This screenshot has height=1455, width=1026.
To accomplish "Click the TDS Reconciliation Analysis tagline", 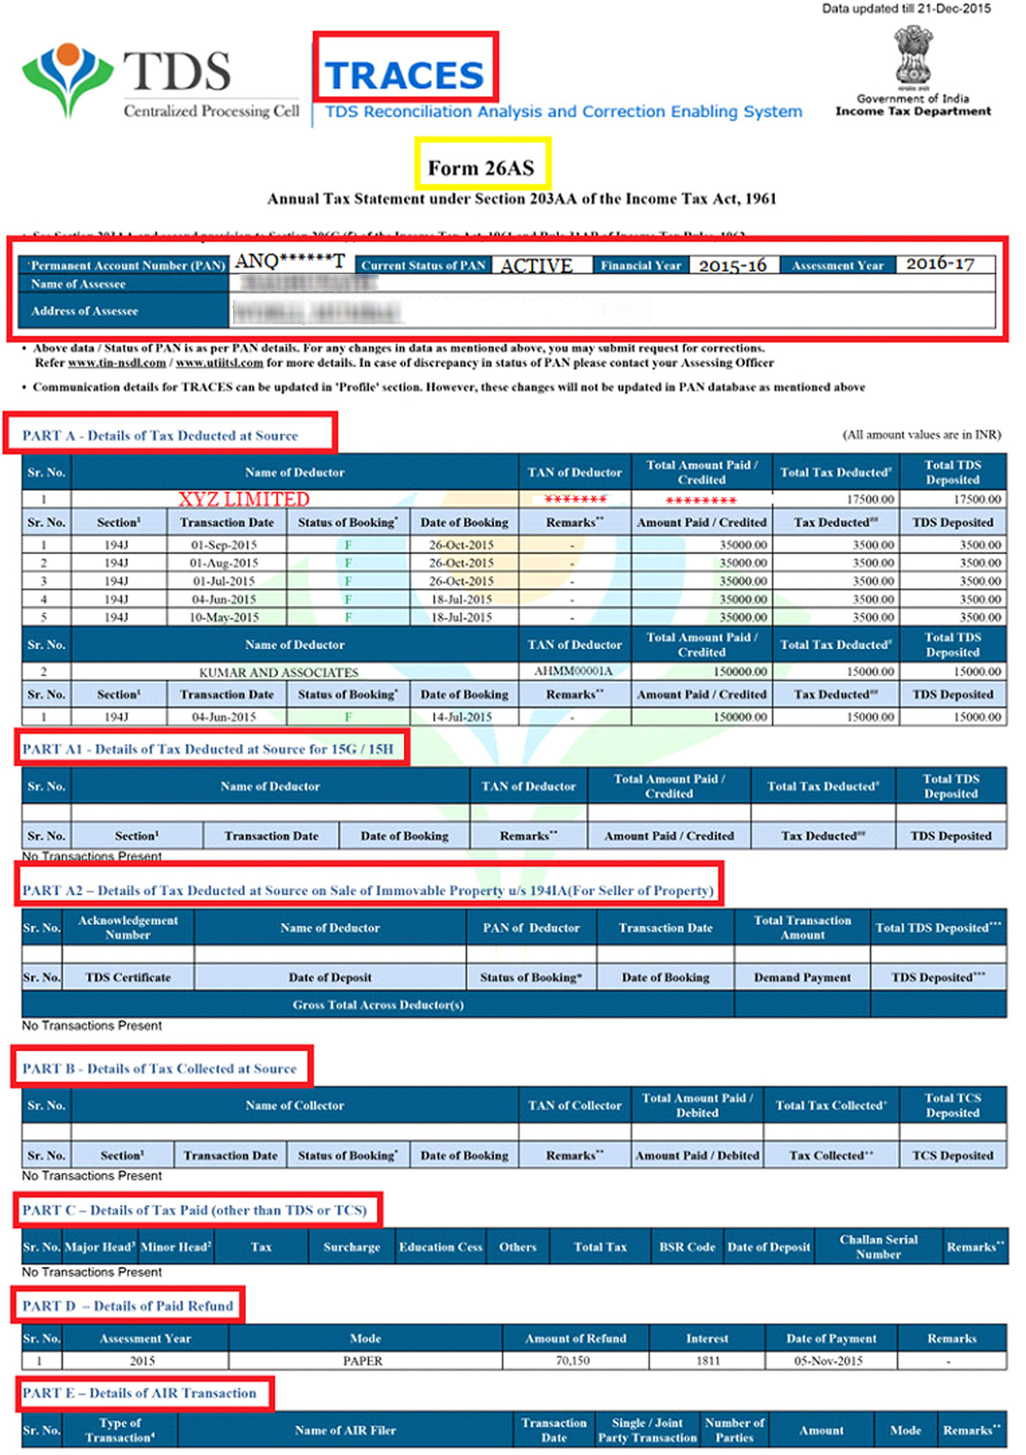I will [563, 112].
